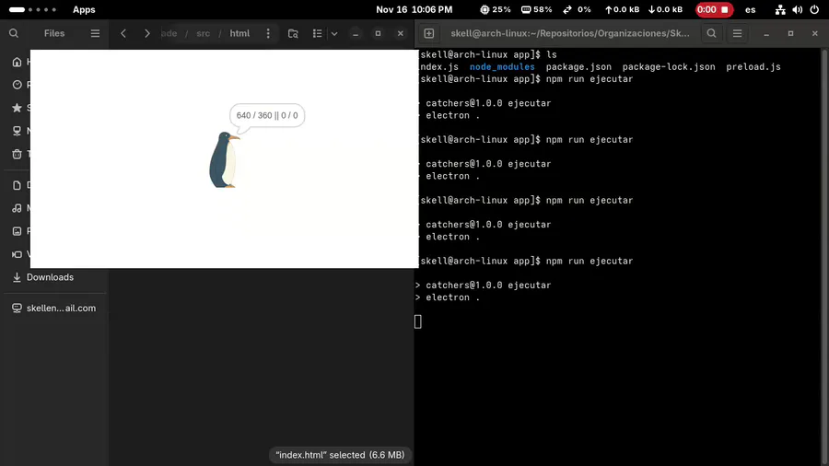The image size is (829, 466).
Task: Open a new terminal tab
Action: (428, 33)
